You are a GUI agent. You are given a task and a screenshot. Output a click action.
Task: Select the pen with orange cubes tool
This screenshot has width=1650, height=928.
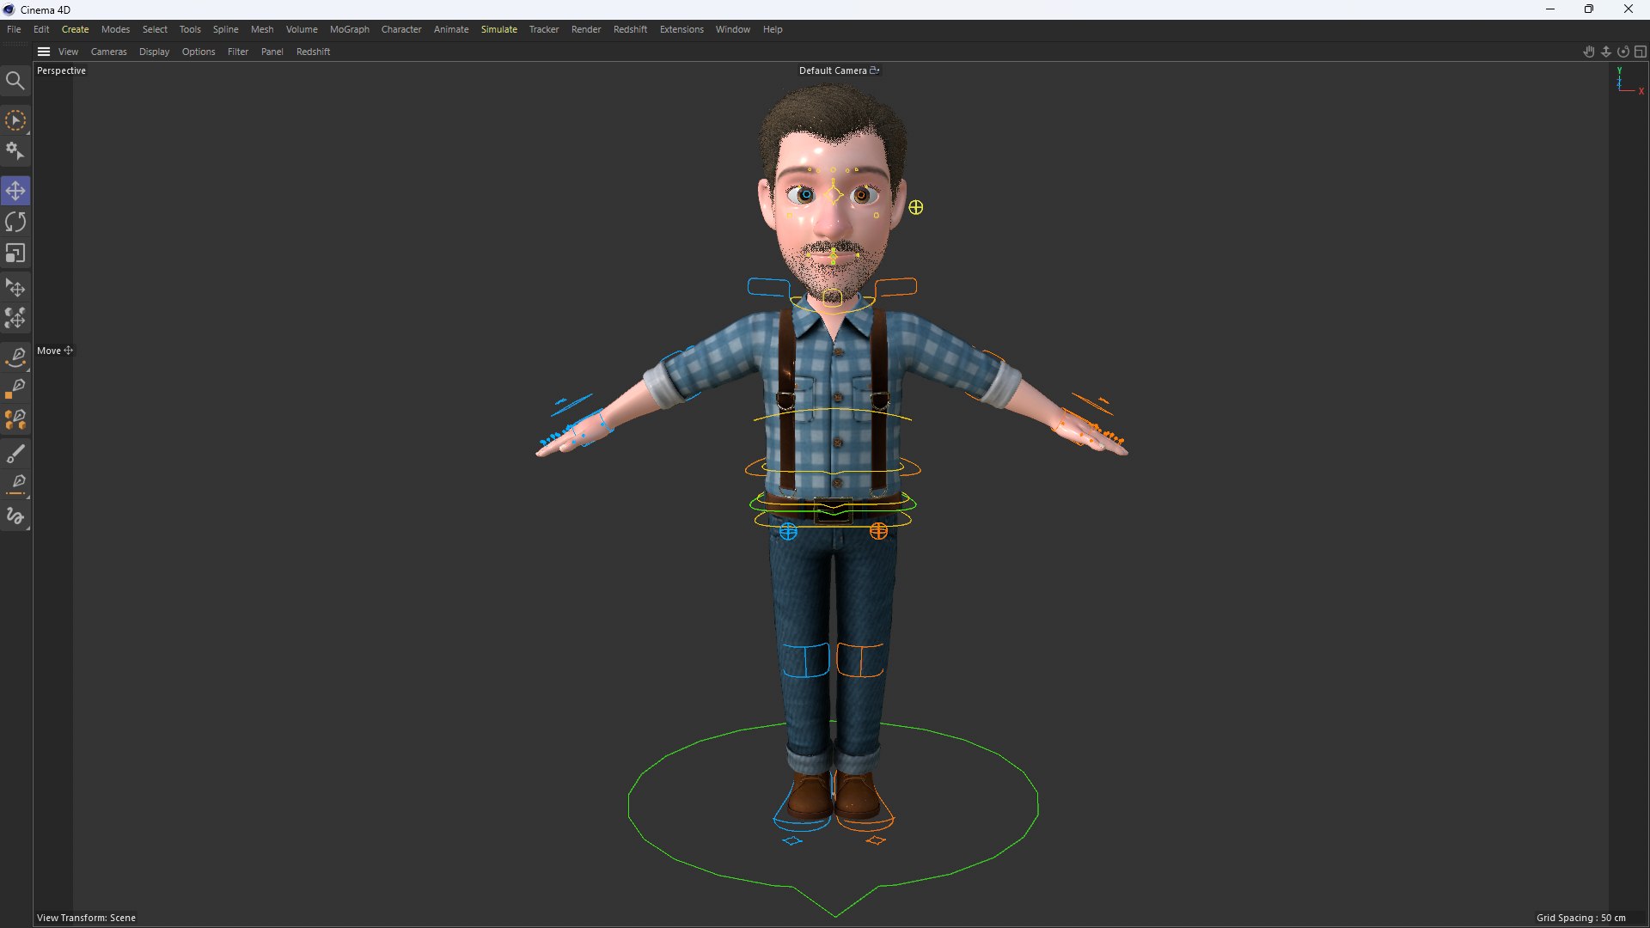(x=15, y=419)
